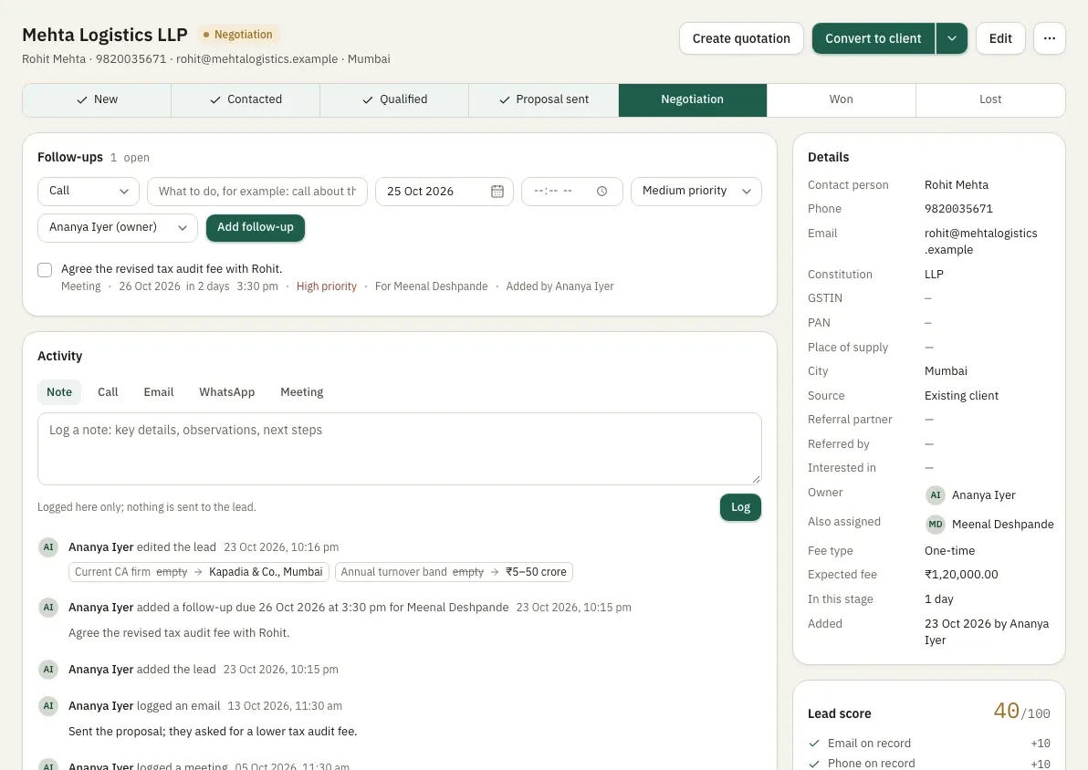Click the Edit button
The image size is (1088, 770).
tap(999, 38)
